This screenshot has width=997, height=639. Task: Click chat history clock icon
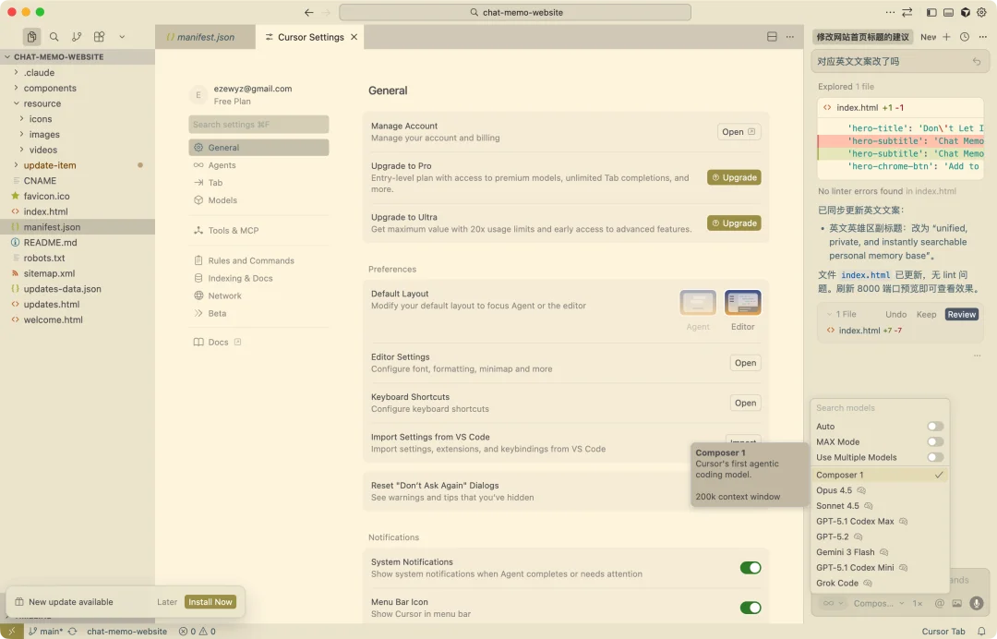pos(964,37)
